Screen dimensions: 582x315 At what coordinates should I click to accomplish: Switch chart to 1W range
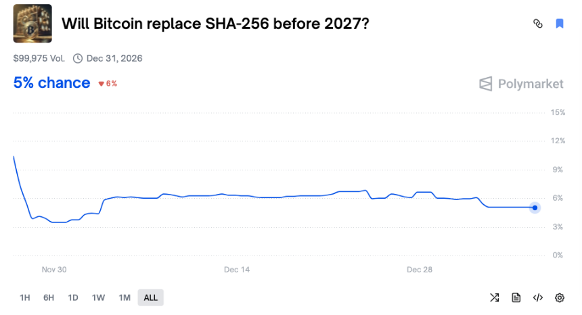point(98,297)
